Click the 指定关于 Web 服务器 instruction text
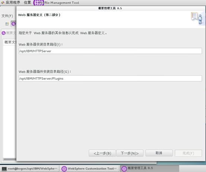Screen dimensions: 206x172 (63, 33)
